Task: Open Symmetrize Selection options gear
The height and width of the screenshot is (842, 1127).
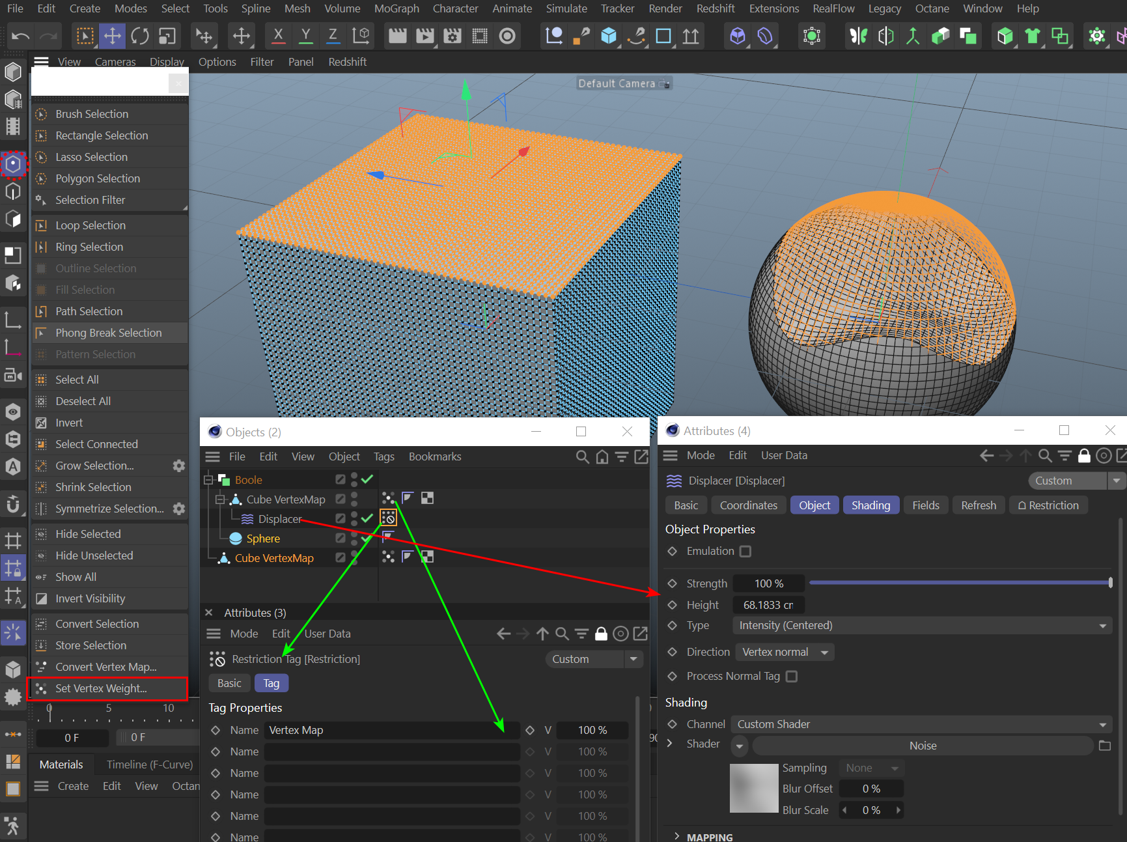Action: (x=178, y=509)
